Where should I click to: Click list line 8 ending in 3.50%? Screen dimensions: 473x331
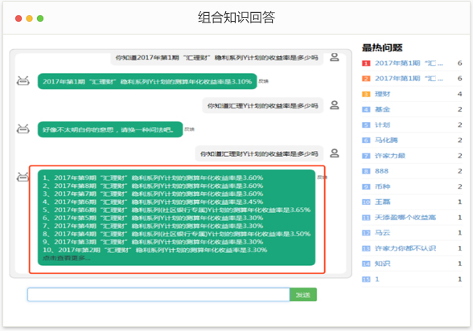click(x=176, y=234)
